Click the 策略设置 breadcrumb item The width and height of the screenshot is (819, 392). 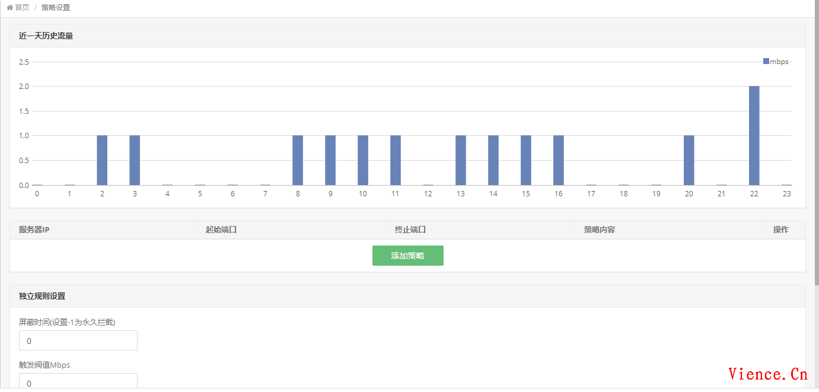[x=55, y=8]
